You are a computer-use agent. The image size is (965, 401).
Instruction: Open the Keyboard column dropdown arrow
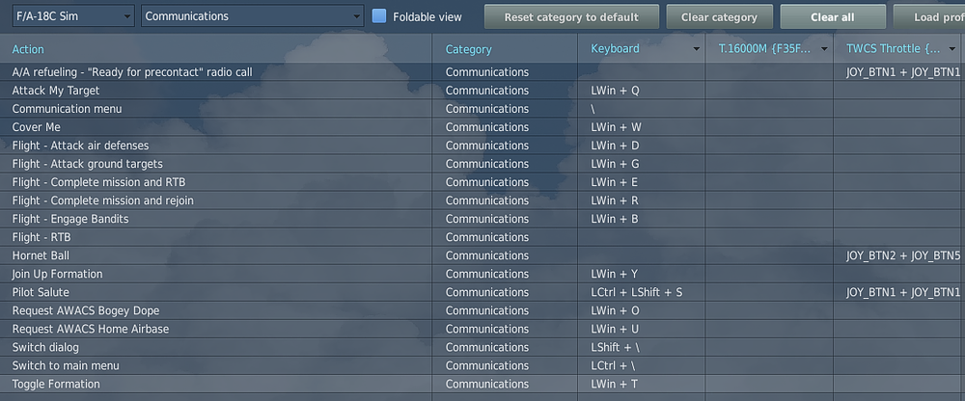click(x=697, y=49)
